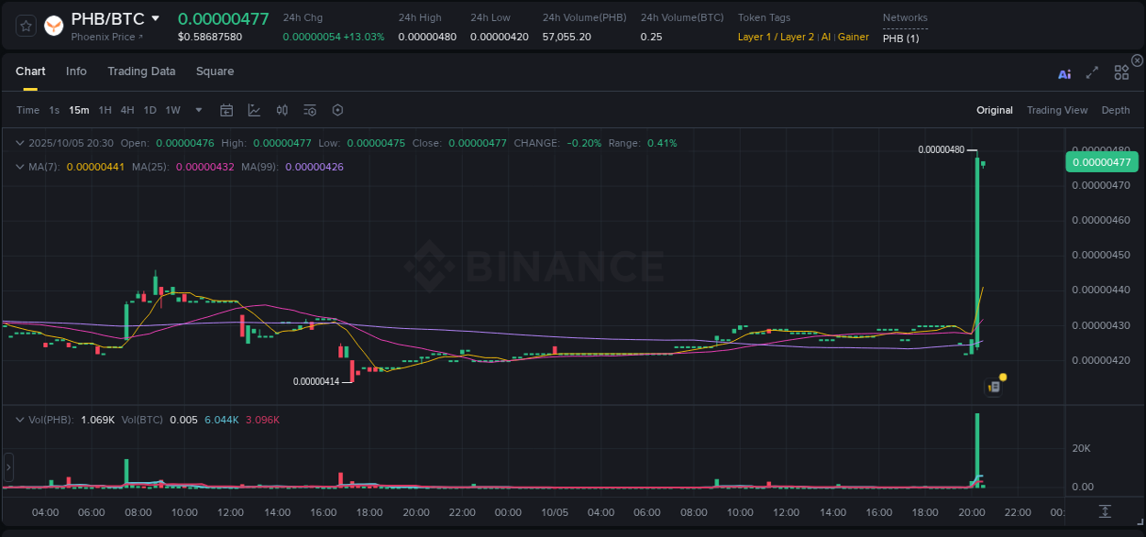The width and height of the screenshot is (1146, 537).
Task: Open the widgets layout icon
Action: point(1121,71)
